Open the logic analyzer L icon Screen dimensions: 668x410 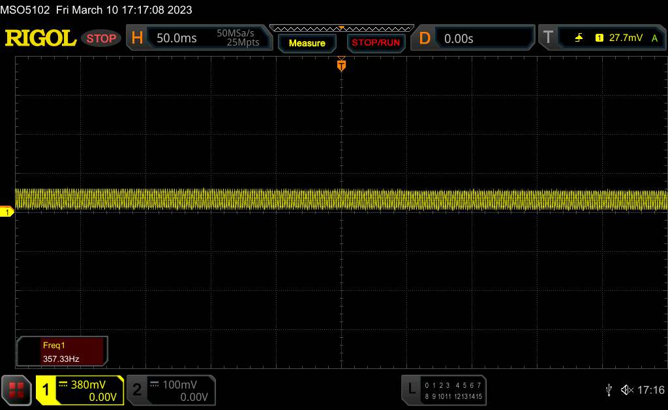coord(411,389)
